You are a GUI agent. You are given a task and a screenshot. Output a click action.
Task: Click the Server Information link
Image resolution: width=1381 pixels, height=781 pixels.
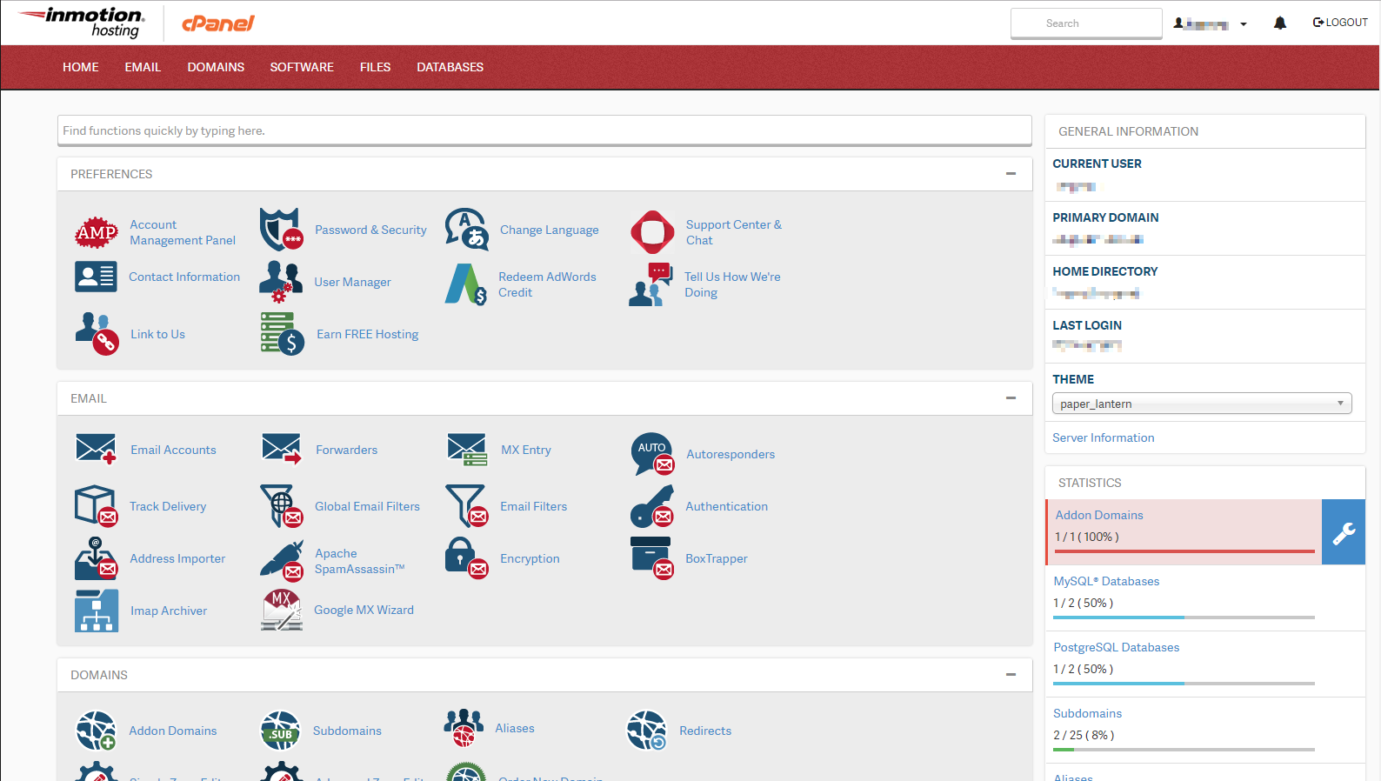(1103, 437)
